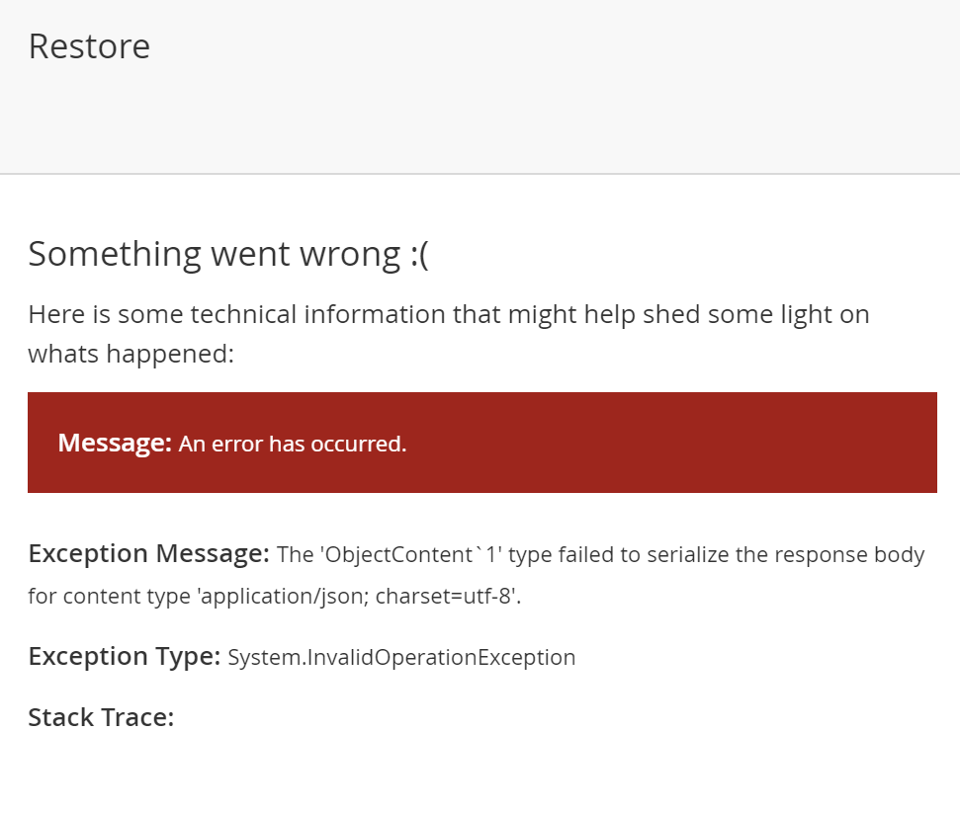This screenshot has height=814, width=960.
Task: Click the Exception Type: label
Action: [x=125, y=656]
